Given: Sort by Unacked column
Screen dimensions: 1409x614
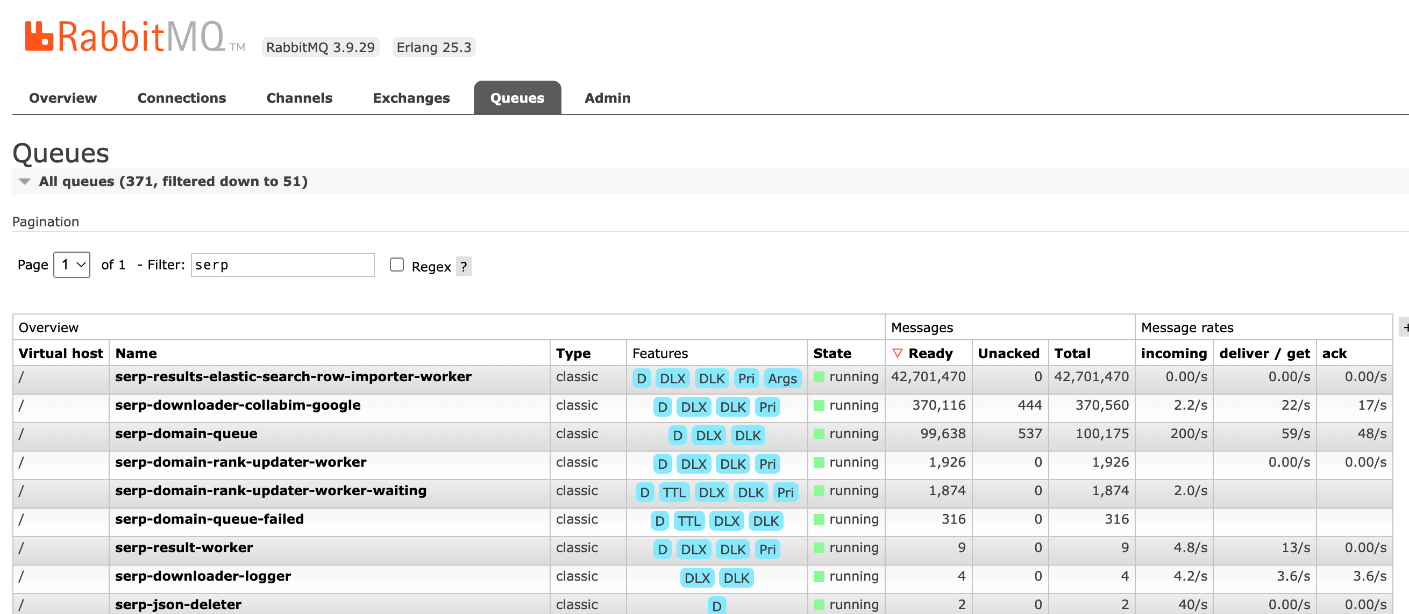Looking at the screenshot, I should 1008,353.
